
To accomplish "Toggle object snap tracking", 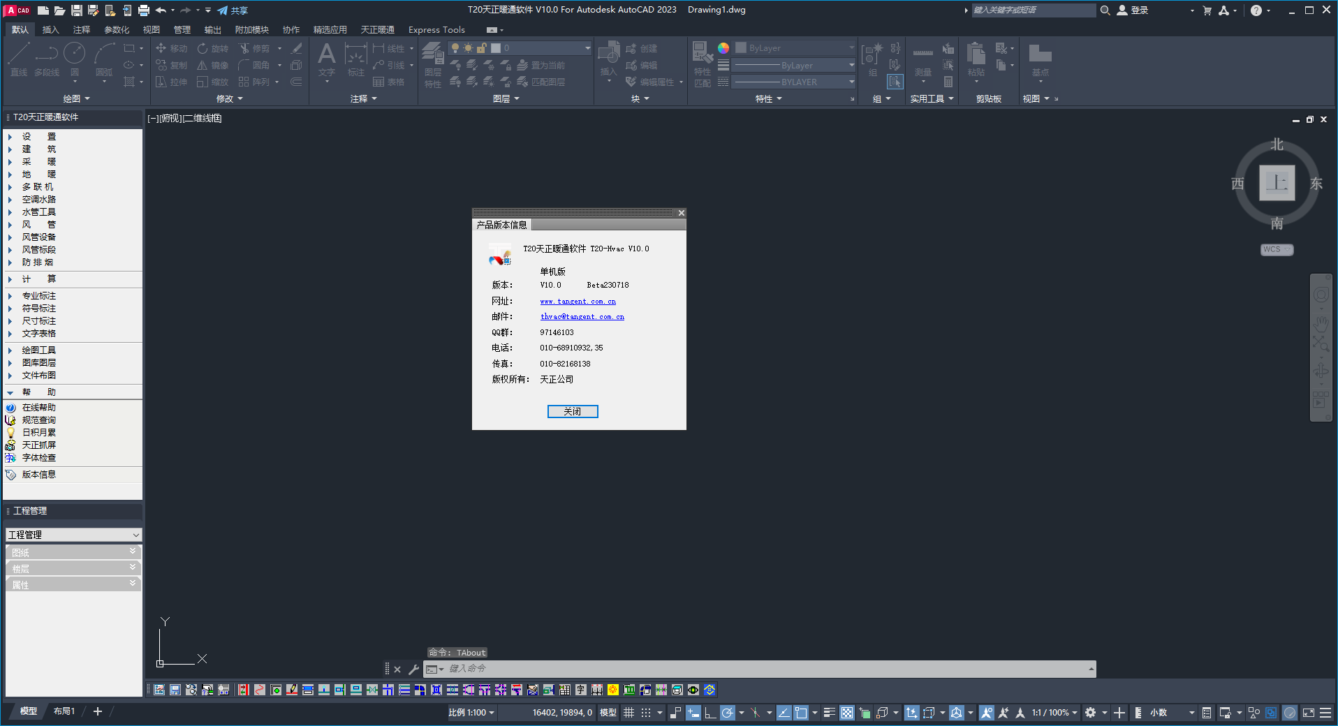I will coord(784,713).
